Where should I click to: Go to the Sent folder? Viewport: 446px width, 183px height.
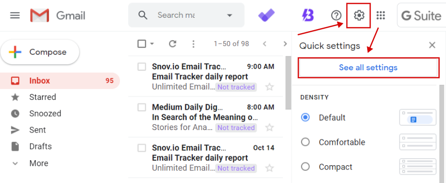pyautogui.click(x=38, y=130)
